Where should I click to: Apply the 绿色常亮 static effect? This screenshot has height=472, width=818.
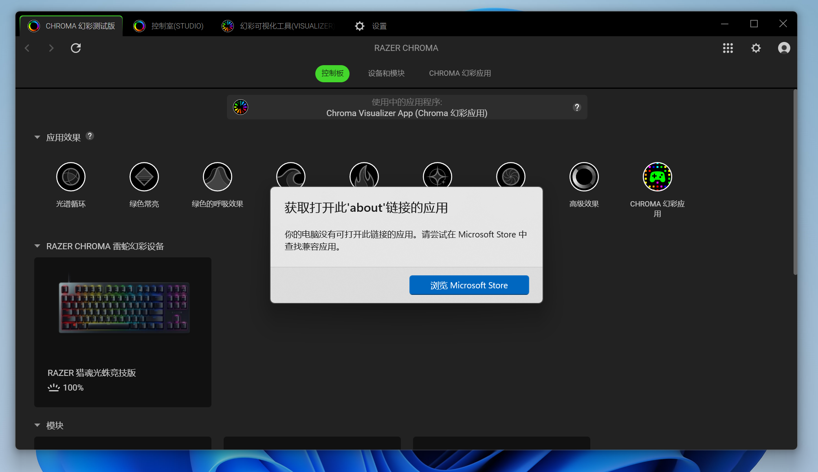pos(144,177)
